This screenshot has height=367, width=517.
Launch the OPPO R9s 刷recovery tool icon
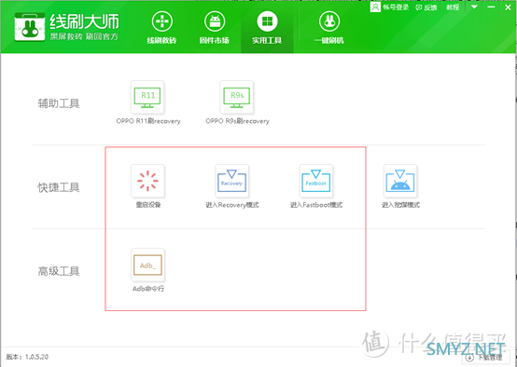click(237, 97)
